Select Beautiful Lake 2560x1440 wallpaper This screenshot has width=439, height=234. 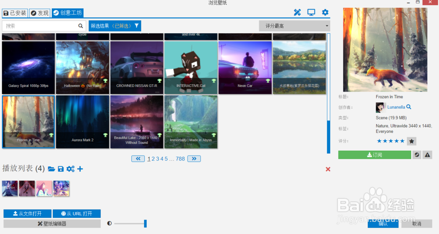tap(137, 122)
